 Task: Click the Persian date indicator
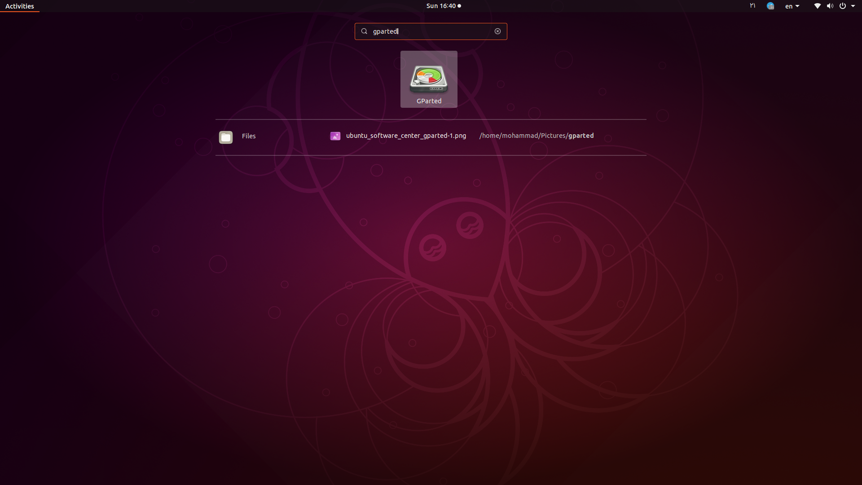[752, 6]
